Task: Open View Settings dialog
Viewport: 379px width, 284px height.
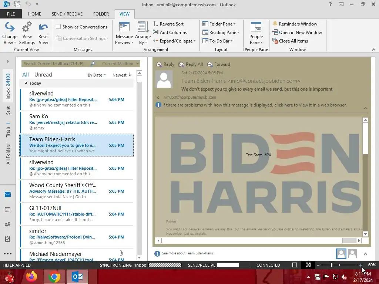Action: tap(27, 33)
